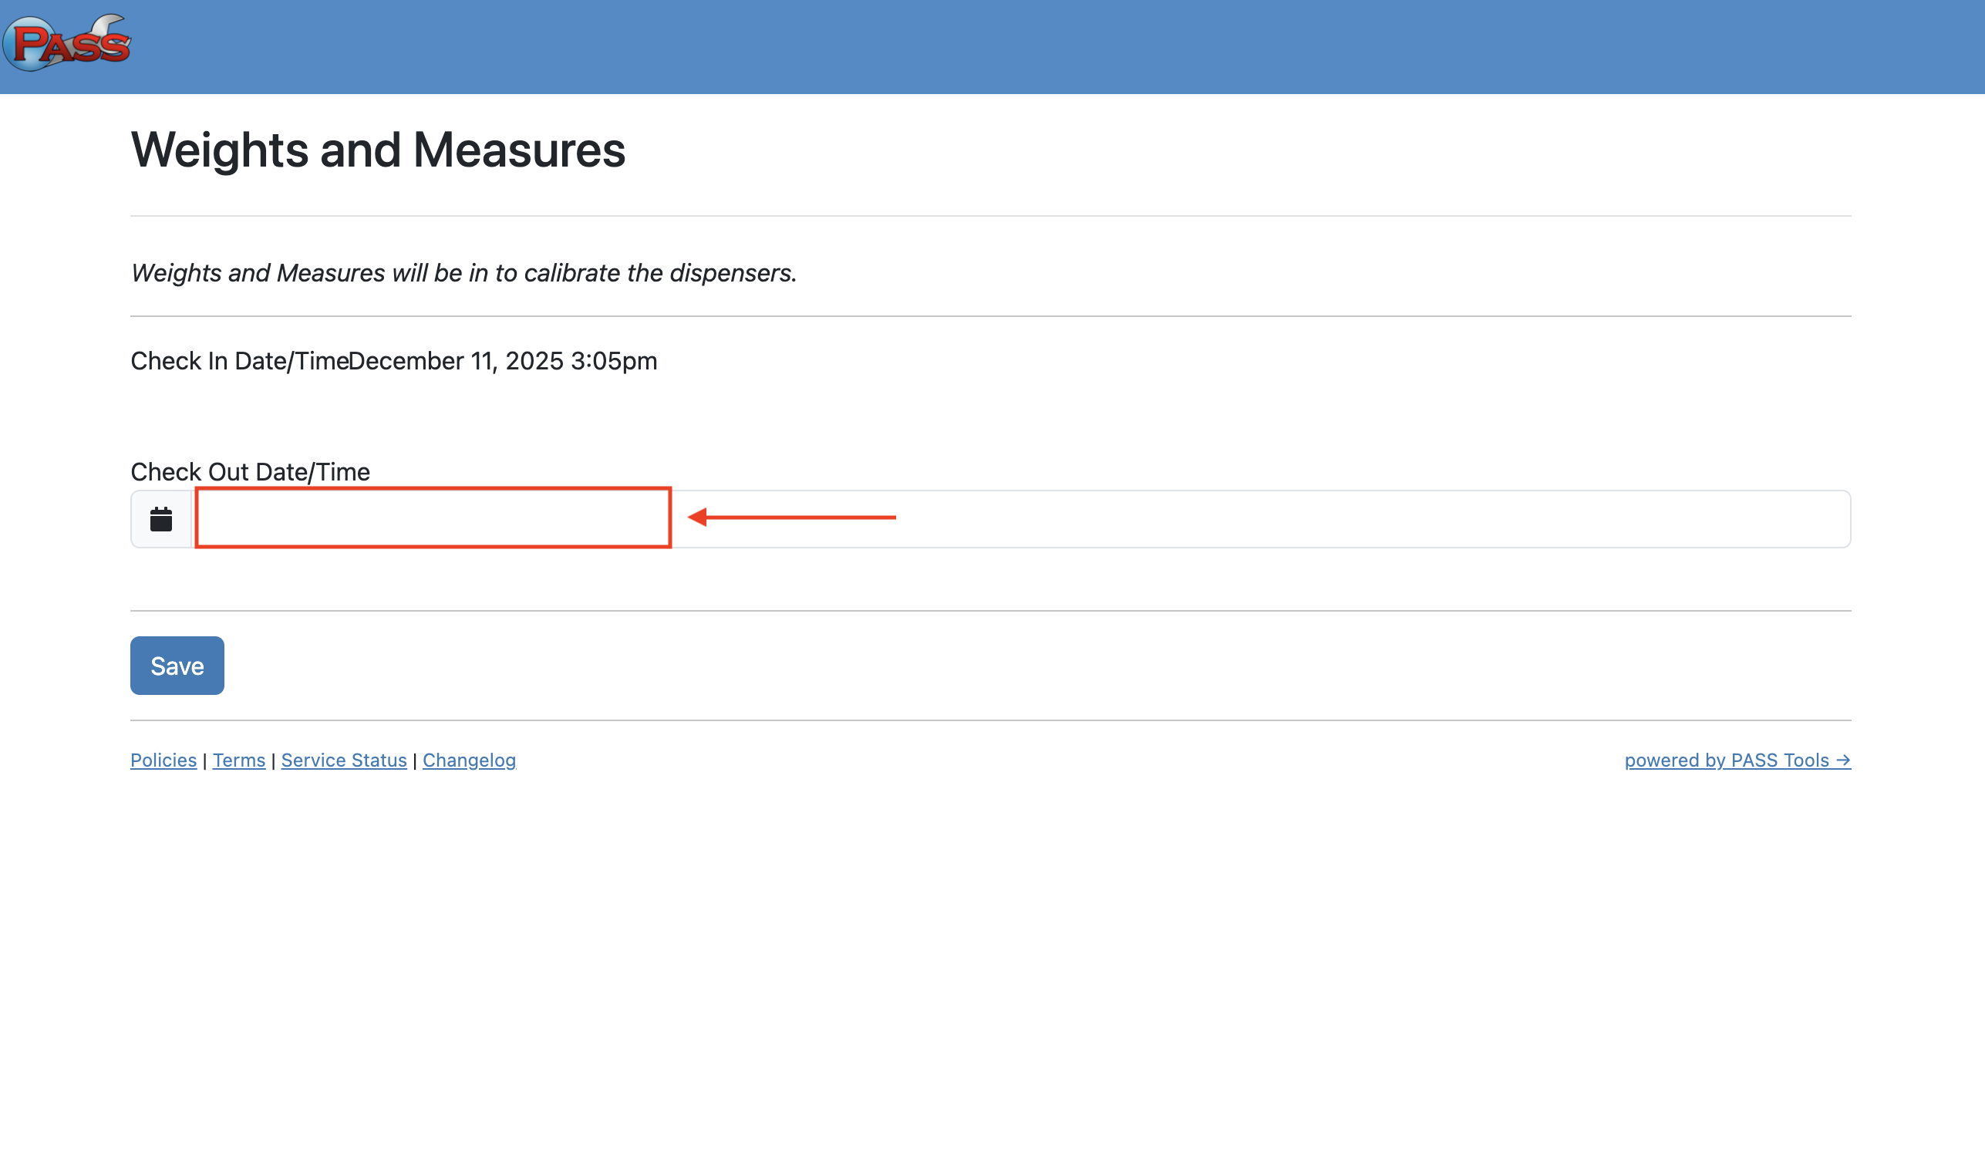Click the divider line above Save

(990, 611)
